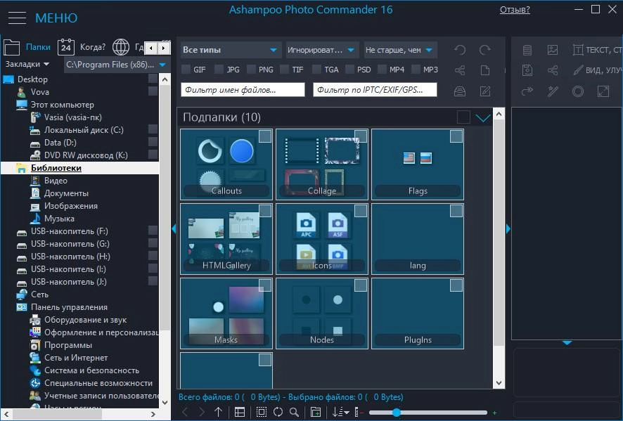Click the rotate right arrow icon
The height and width of the screenshot is (421, 623).
tap(485, 50)
